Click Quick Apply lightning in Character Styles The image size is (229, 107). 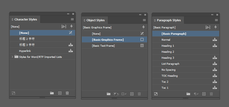(71, 26)
